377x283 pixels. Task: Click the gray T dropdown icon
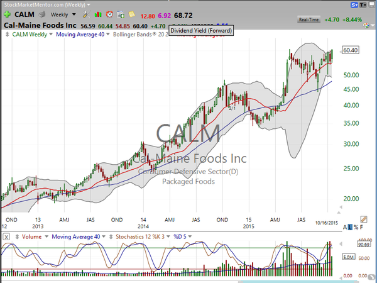(x=363, y=5)
